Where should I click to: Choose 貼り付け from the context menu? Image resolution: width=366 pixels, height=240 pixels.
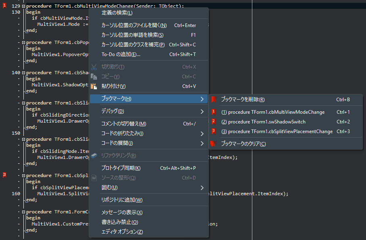[x=149, y=86]
